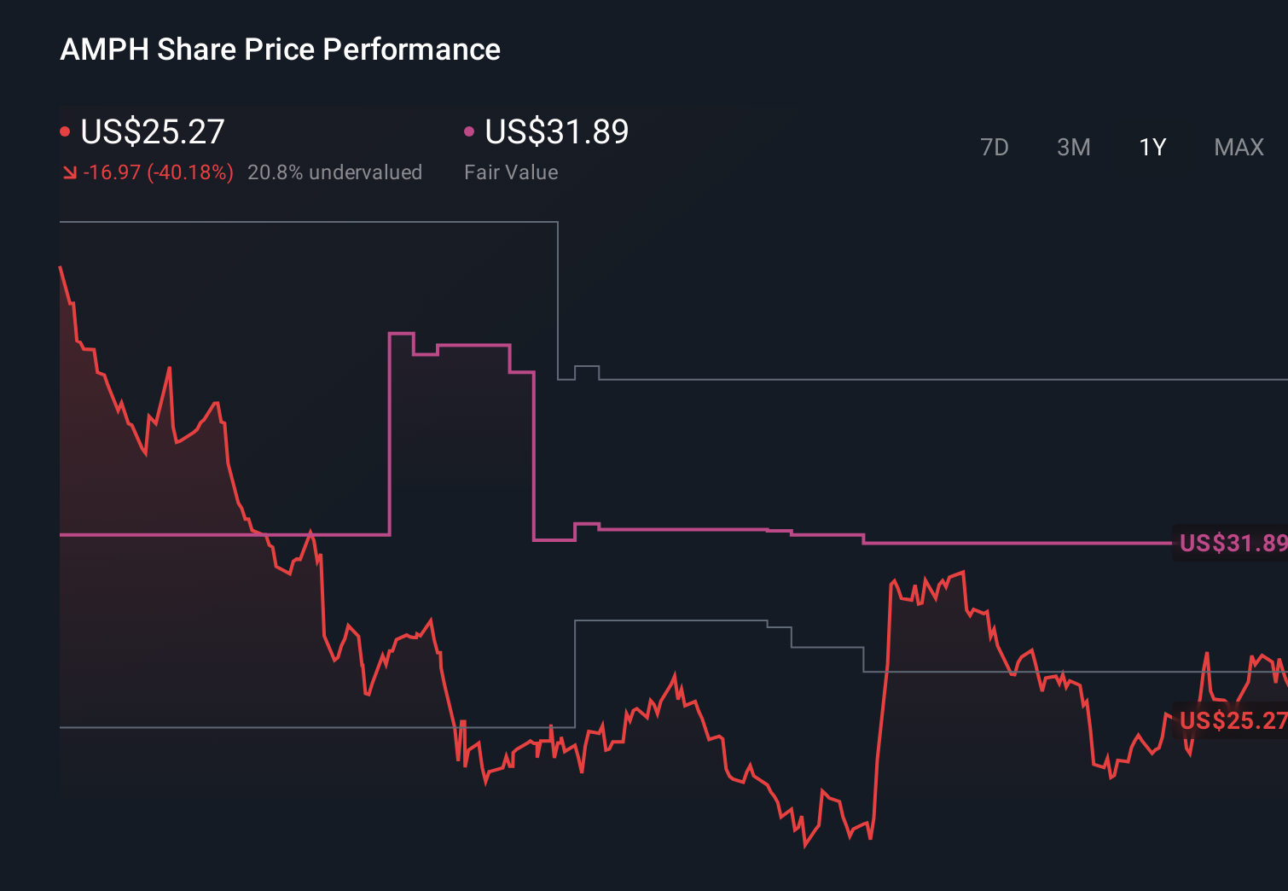Switch to the 3M time period
Image resolution: width=1288 pixels, height=891 pixels.
(x=1073, y=147)
